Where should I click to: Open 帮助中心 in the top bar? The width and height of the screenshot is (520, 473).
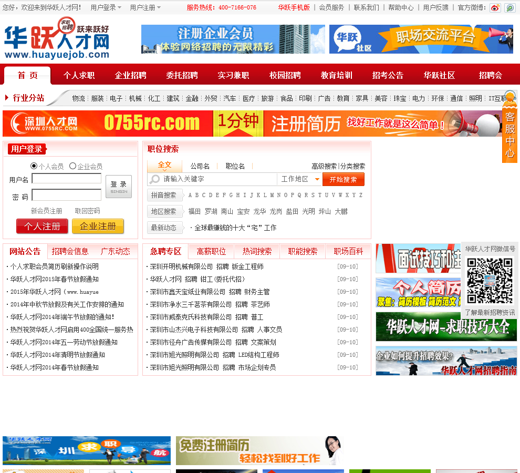click(401, 7)
